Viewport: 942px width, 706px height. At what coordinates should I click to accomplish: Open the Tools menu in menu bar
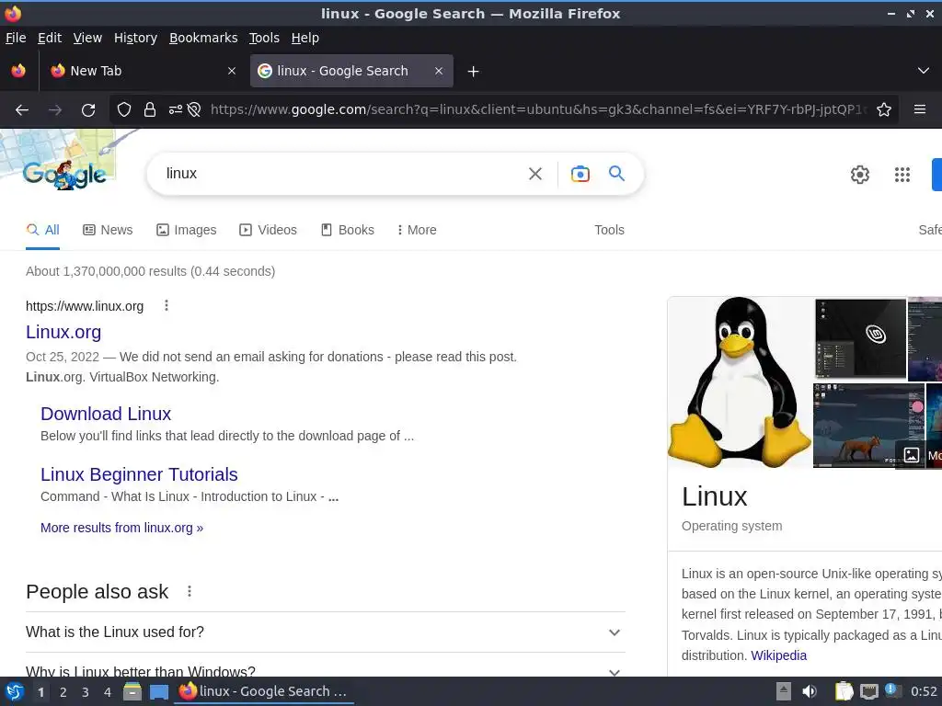[264, 38]
